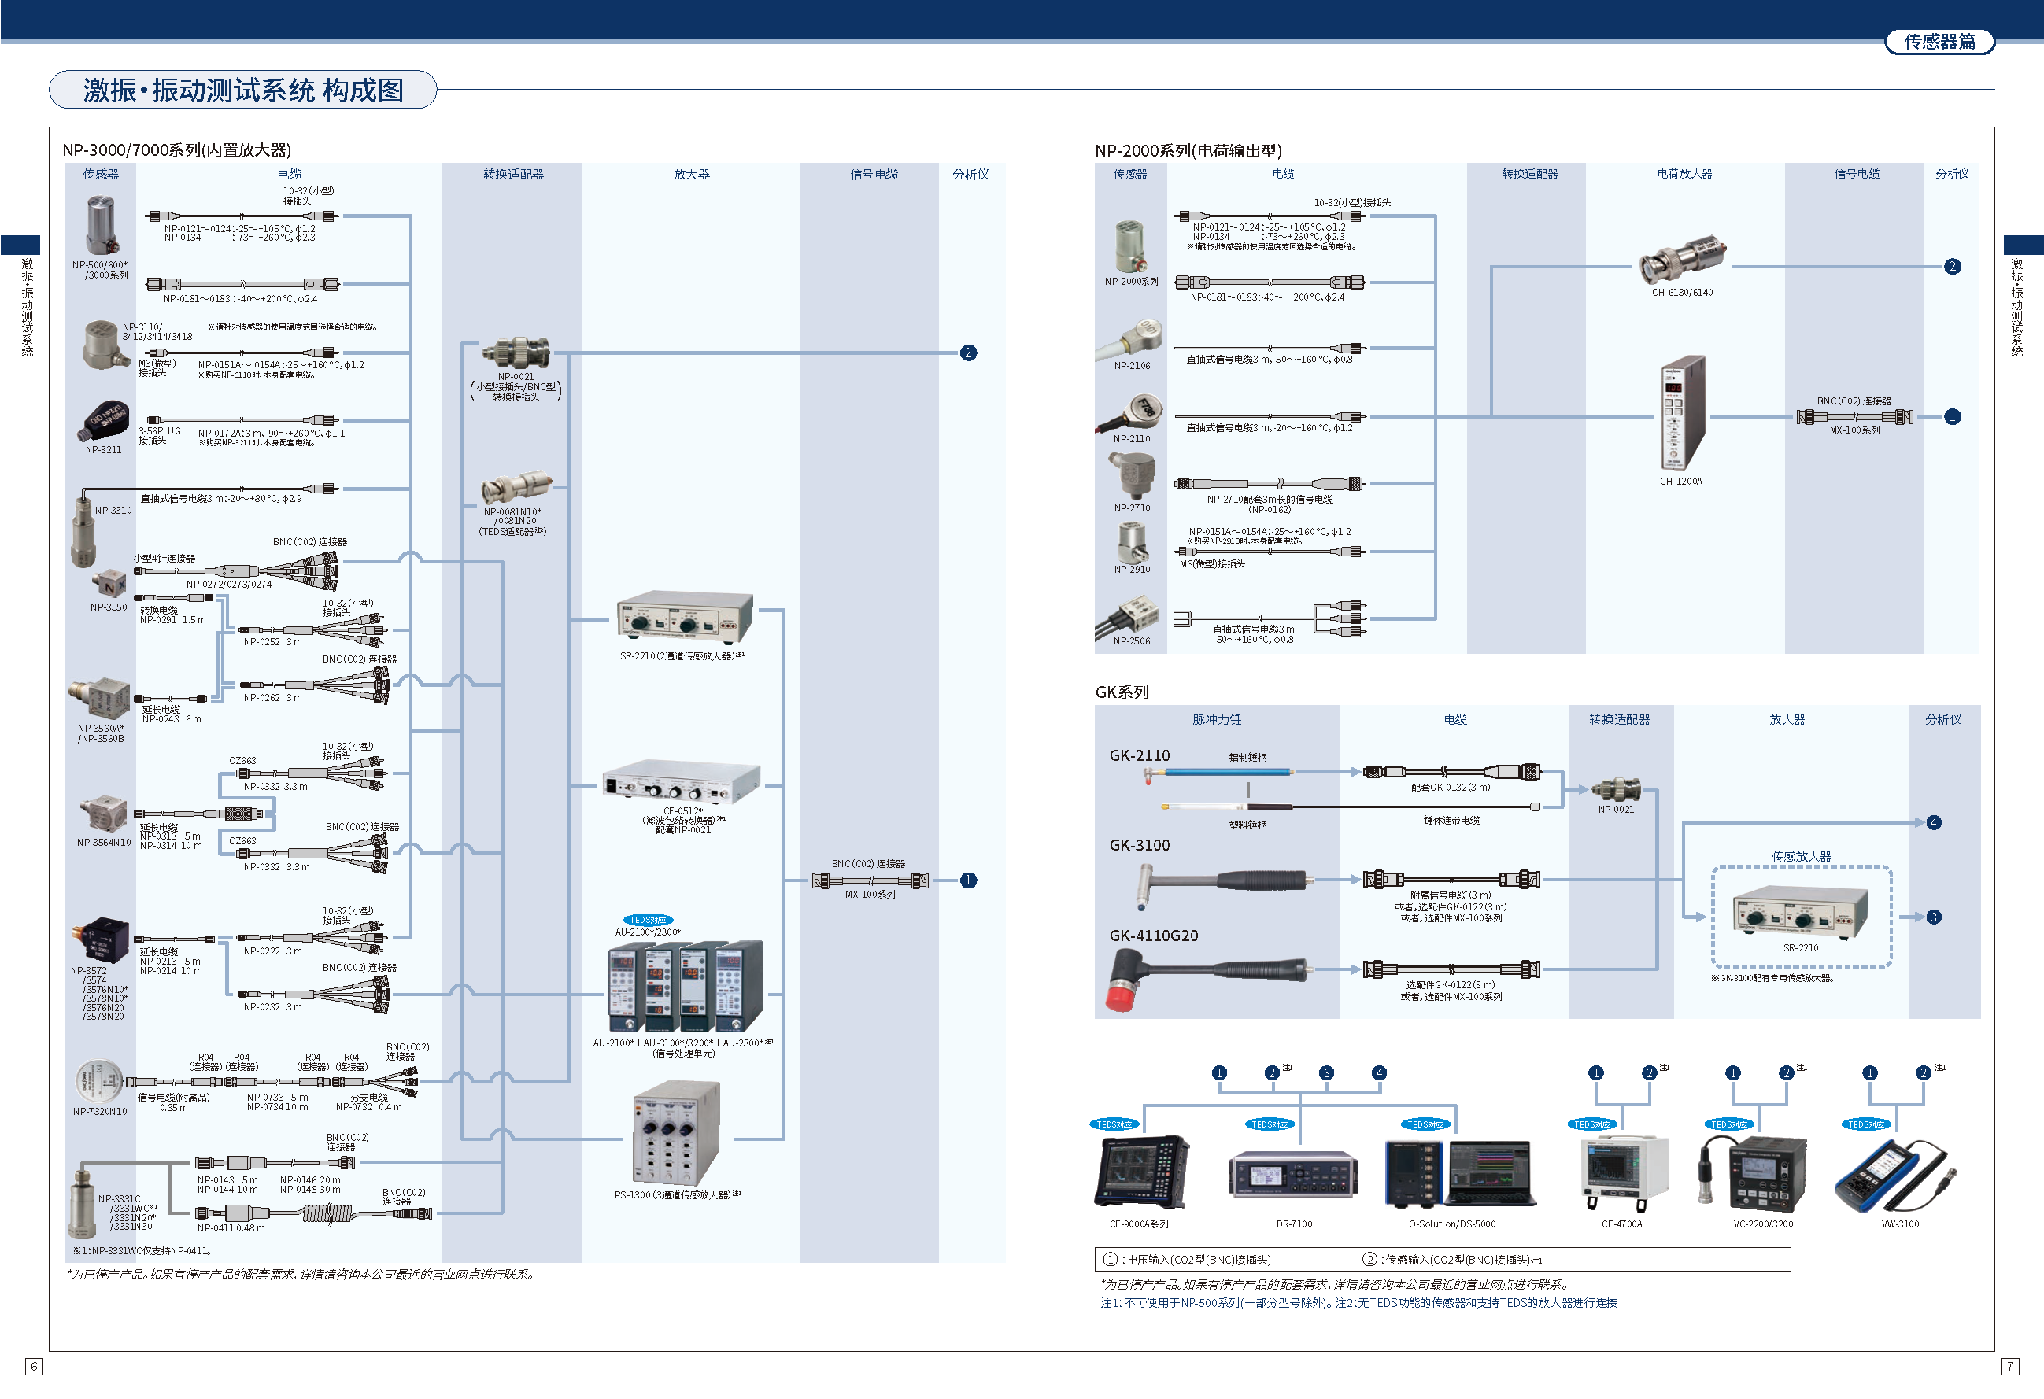
Task: Click the 传感器篇 tab label
Action: 1939,42
